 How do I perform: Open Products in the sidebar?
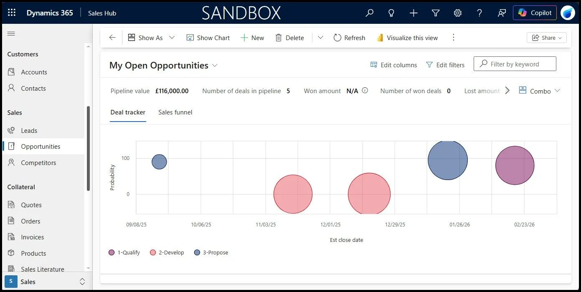pos(43,253)
